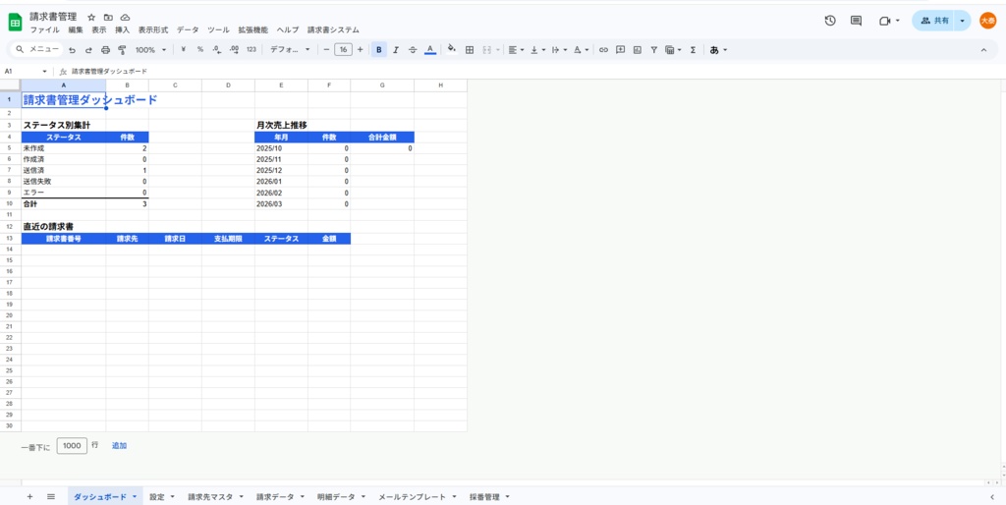Open the functions sigma icon
Screen dimensions: 1006x505
pos(693,49)
